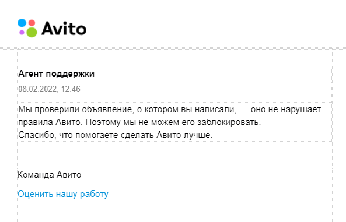Click the Avito wordmark text in header

tap(64, 29)
